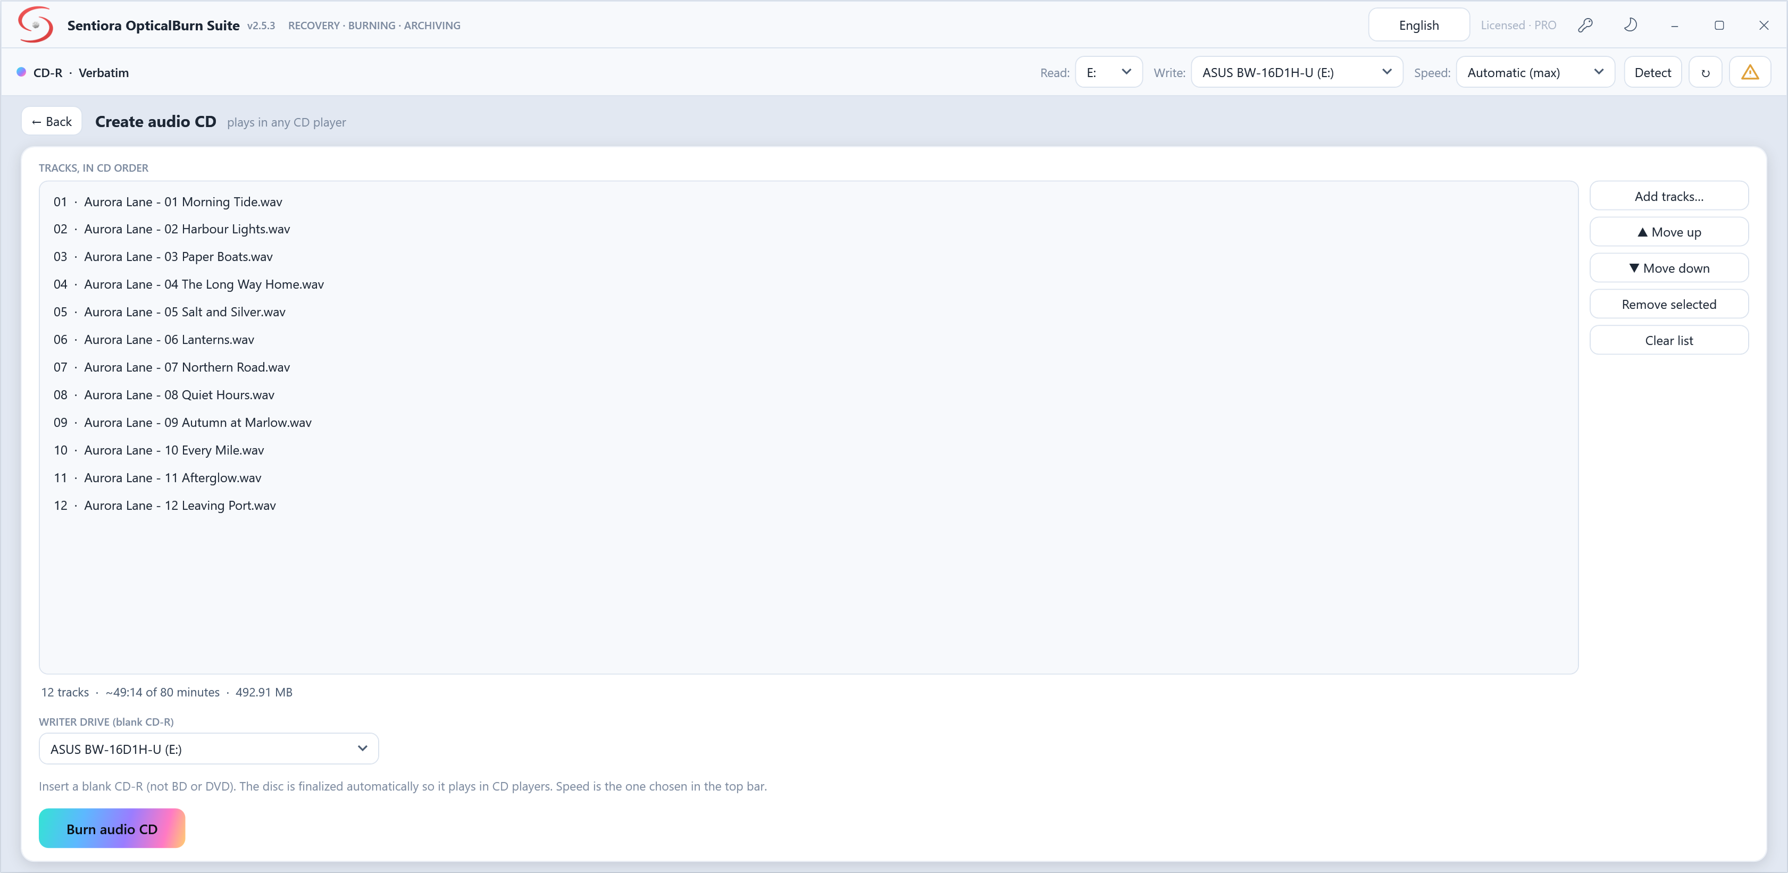Minimize the OpticalBurn window
This screenshot has width=1788, height=873.
pyautogui.click(x=1675, y=25)
